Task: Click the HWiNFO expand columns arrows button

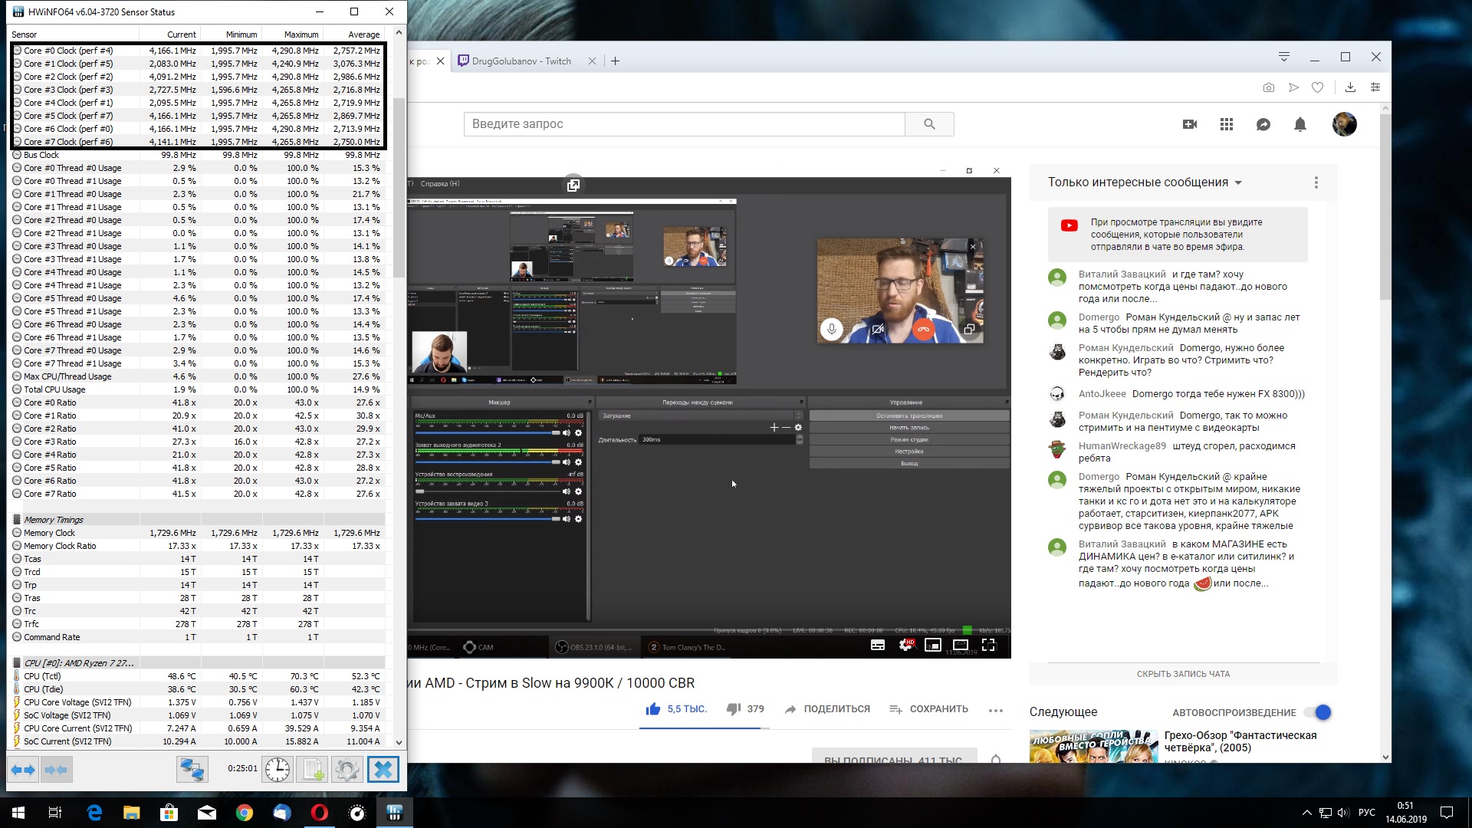Action: pyautogui.click(x=23, y=769)
